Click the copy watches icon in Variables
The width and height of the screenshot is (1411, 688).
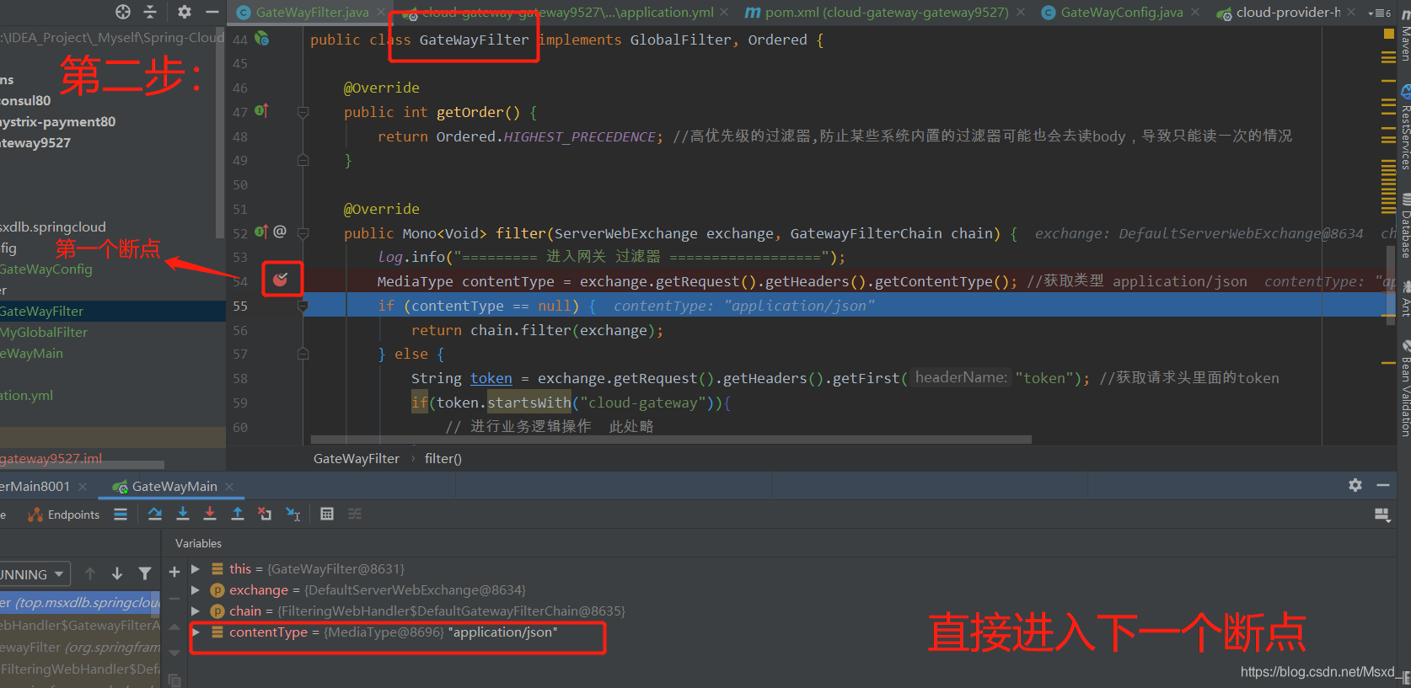click(x=174, y=680)
